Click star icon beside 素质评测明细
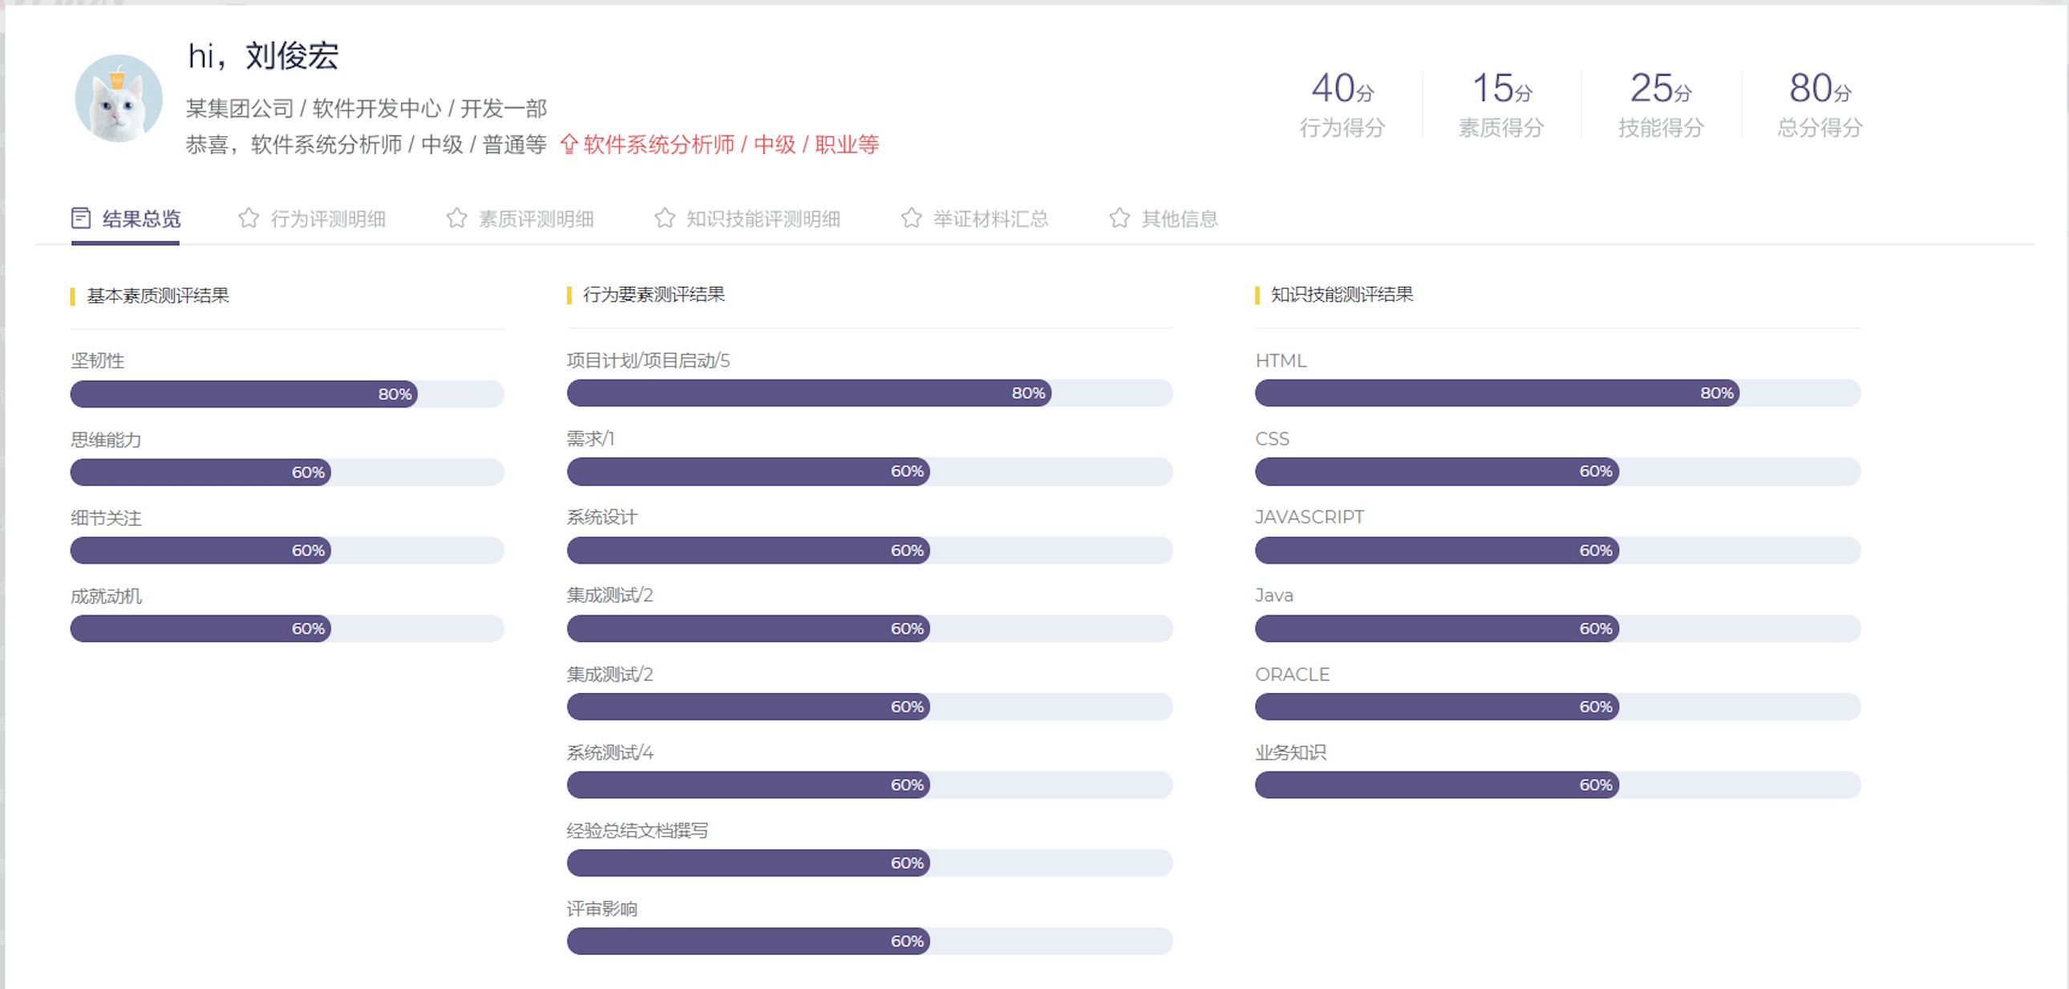Viewport: 2069px width, 989px height. 457,218
